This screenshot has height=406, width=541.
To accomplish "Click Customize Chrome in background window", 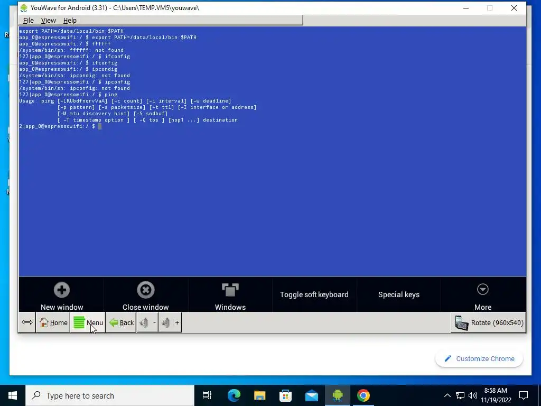I will 479,359.
